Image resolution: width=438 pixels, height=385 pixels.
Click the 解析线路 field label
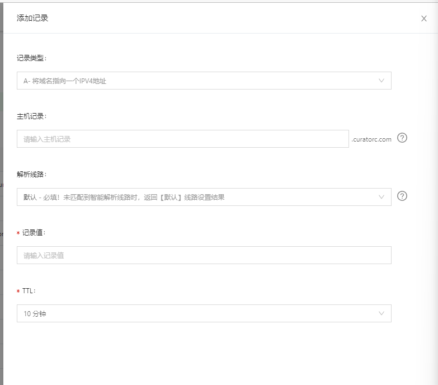32,174
